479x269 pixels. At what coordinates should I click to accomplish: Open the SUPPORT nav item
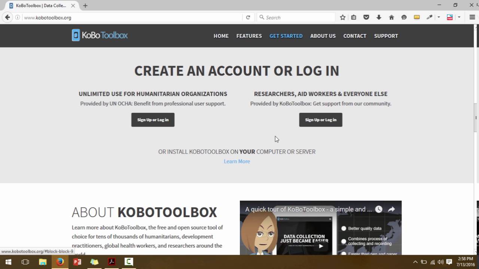pos(386,36)
